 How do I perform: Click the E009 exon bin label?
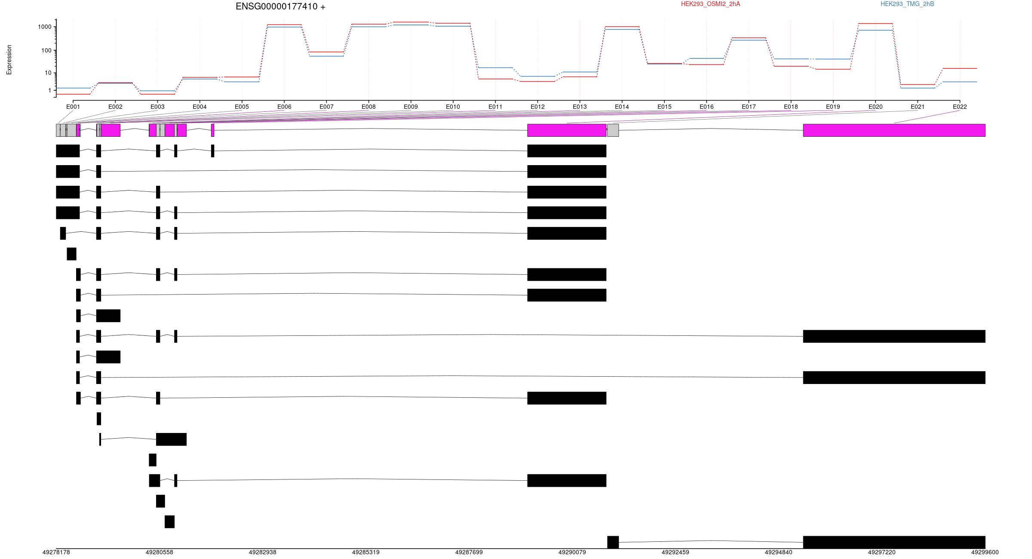coord(411,107)
